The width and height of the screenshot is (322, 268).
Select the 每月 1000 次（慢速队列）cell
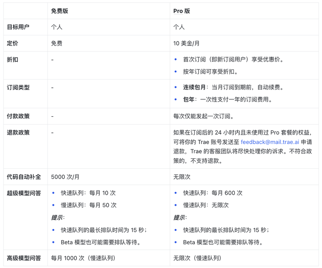(x=83, y=258)
